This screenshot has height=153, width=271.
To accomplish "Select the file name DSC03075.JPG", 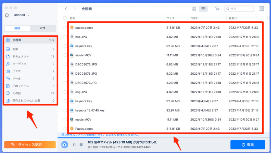I will point(86,64).
